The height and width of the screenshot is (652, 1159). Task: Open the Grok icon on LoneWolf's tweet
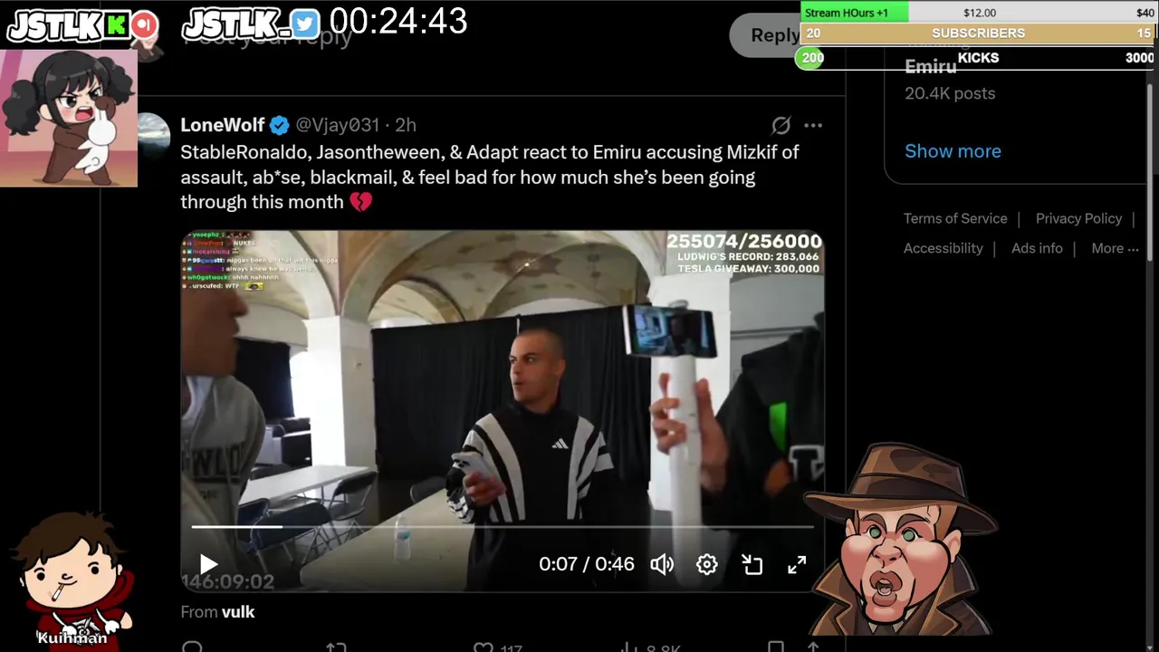[x=781, y=125]
